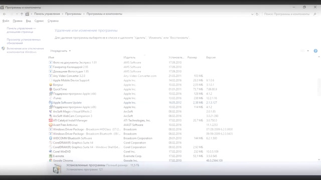Open the Сервис menu
This screenshot has width=321, height=180.
click(39, 21)
